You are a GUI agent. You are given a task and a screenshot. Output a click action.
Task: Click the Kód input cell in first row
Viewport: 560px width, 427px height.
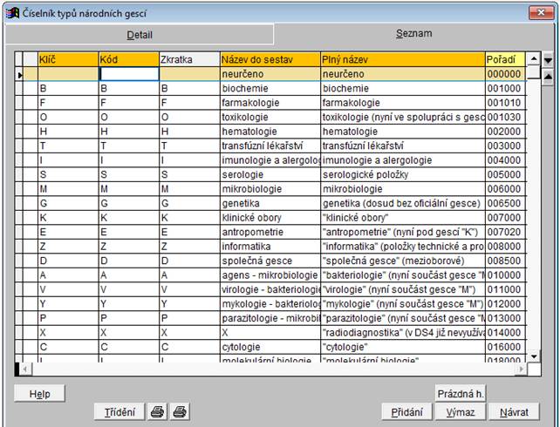click(129, 75)
